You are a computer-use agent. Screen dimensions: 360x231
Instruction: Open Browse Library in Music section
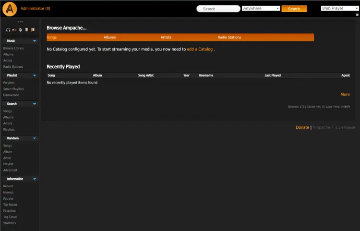coord(13,48)
